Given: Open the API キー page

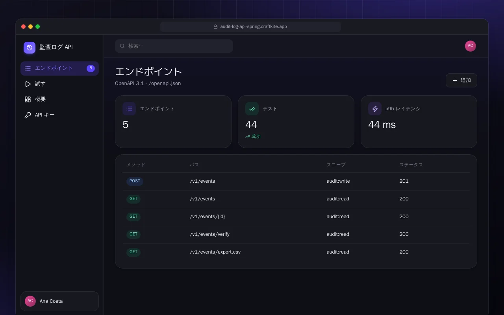Looking at the screenshot, I should point(59,115).
